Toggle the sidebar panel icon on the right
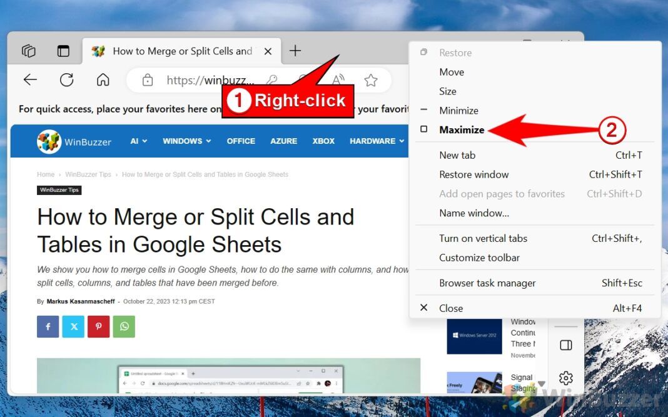 coord(565,344)
